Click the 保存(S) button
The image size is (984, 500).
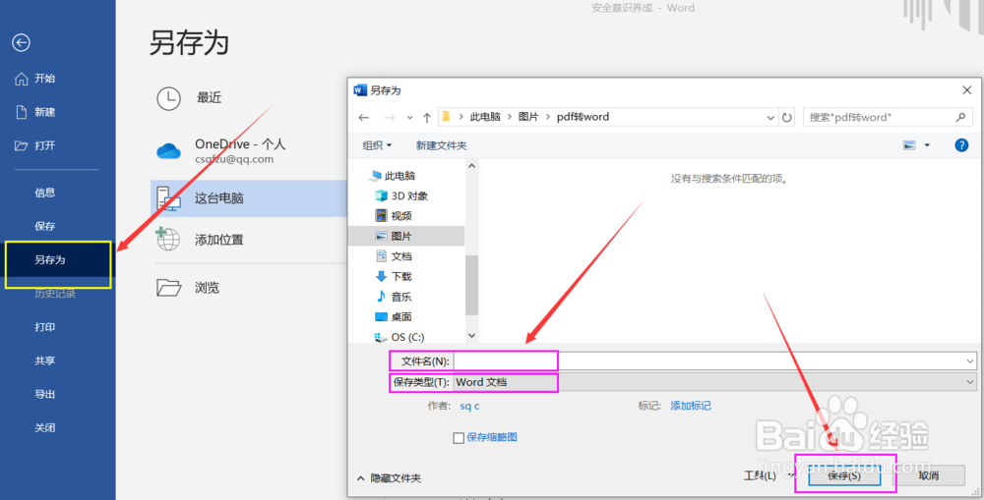[x=844, y=475]
